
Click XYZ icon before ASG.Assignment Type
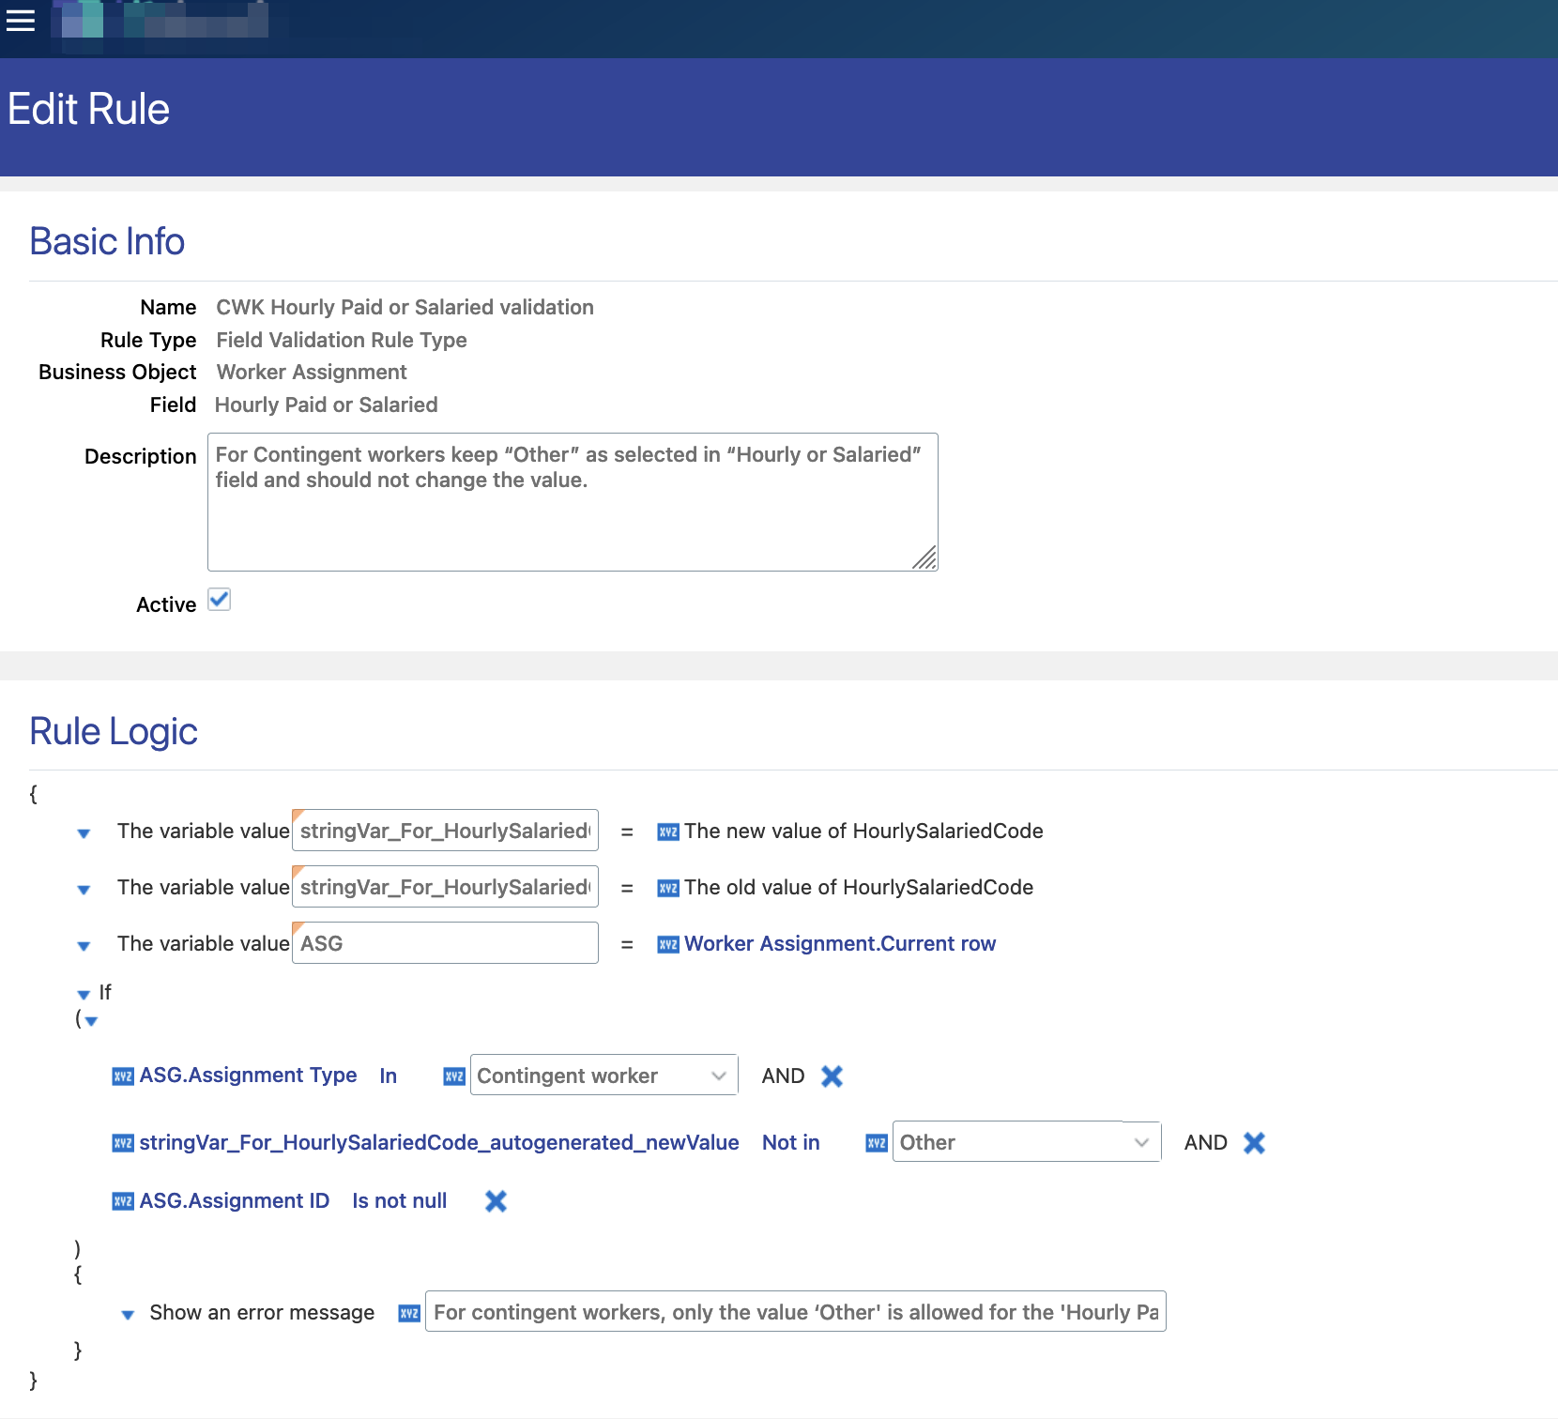(123, 1076)
